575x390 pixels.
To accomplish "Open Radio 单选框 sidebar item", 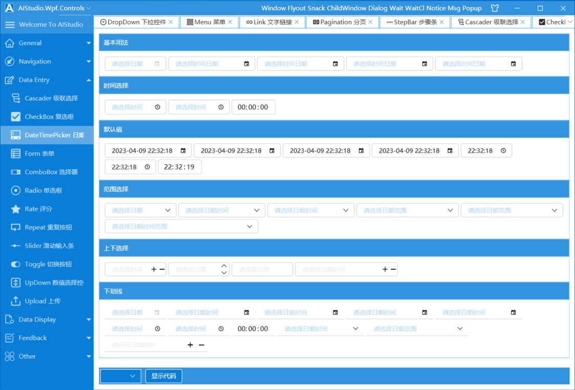I will [x=47, y=190].
